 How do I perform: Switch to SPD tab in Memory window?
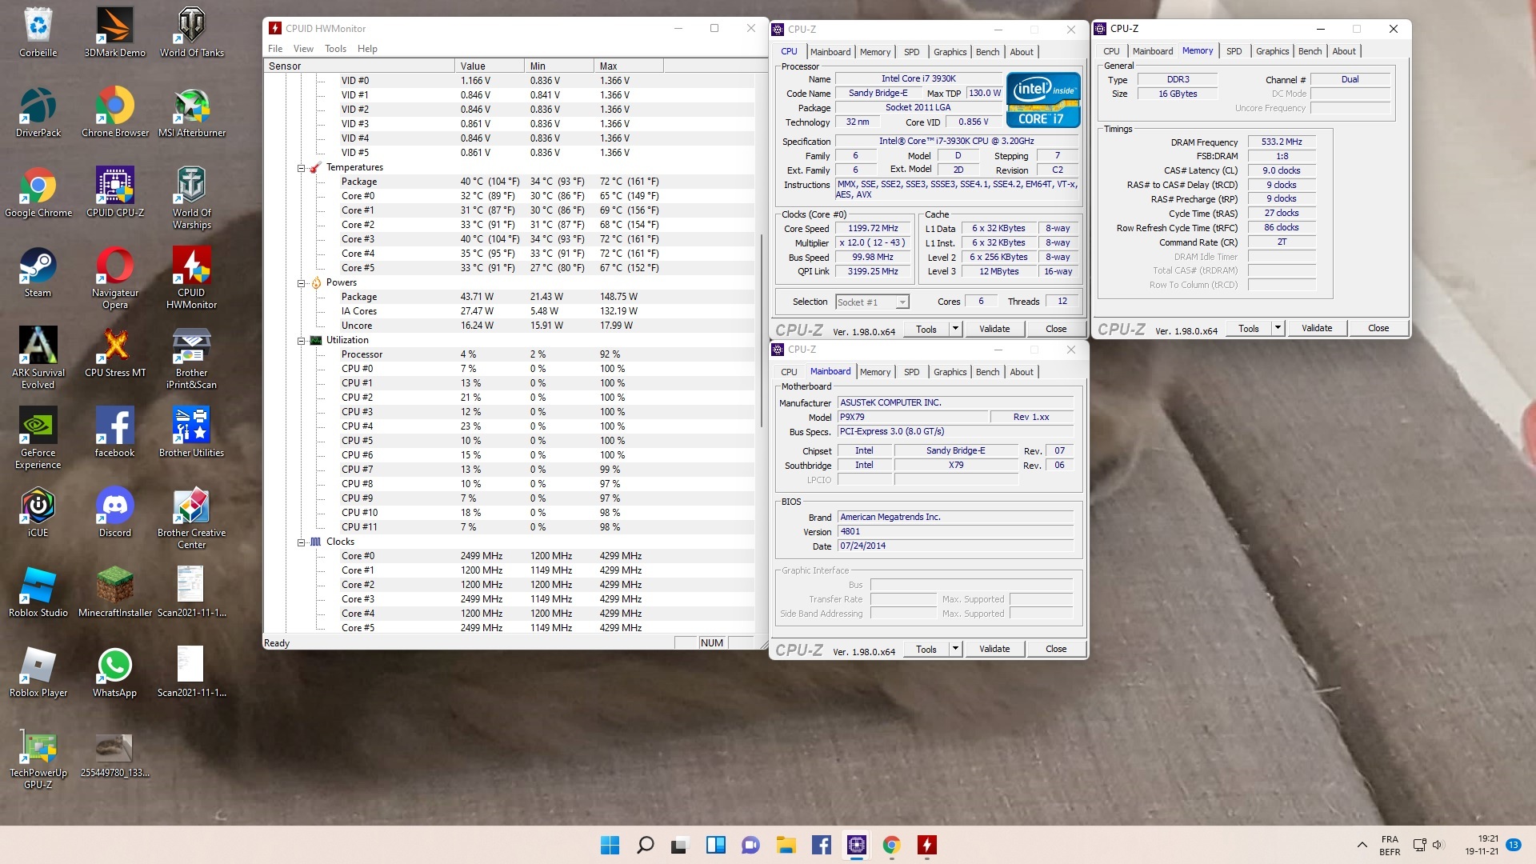(x=1234, y=51)
